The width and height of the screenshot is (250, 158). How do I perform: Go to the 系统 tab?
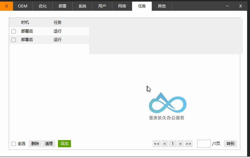[x=82, y=6]
